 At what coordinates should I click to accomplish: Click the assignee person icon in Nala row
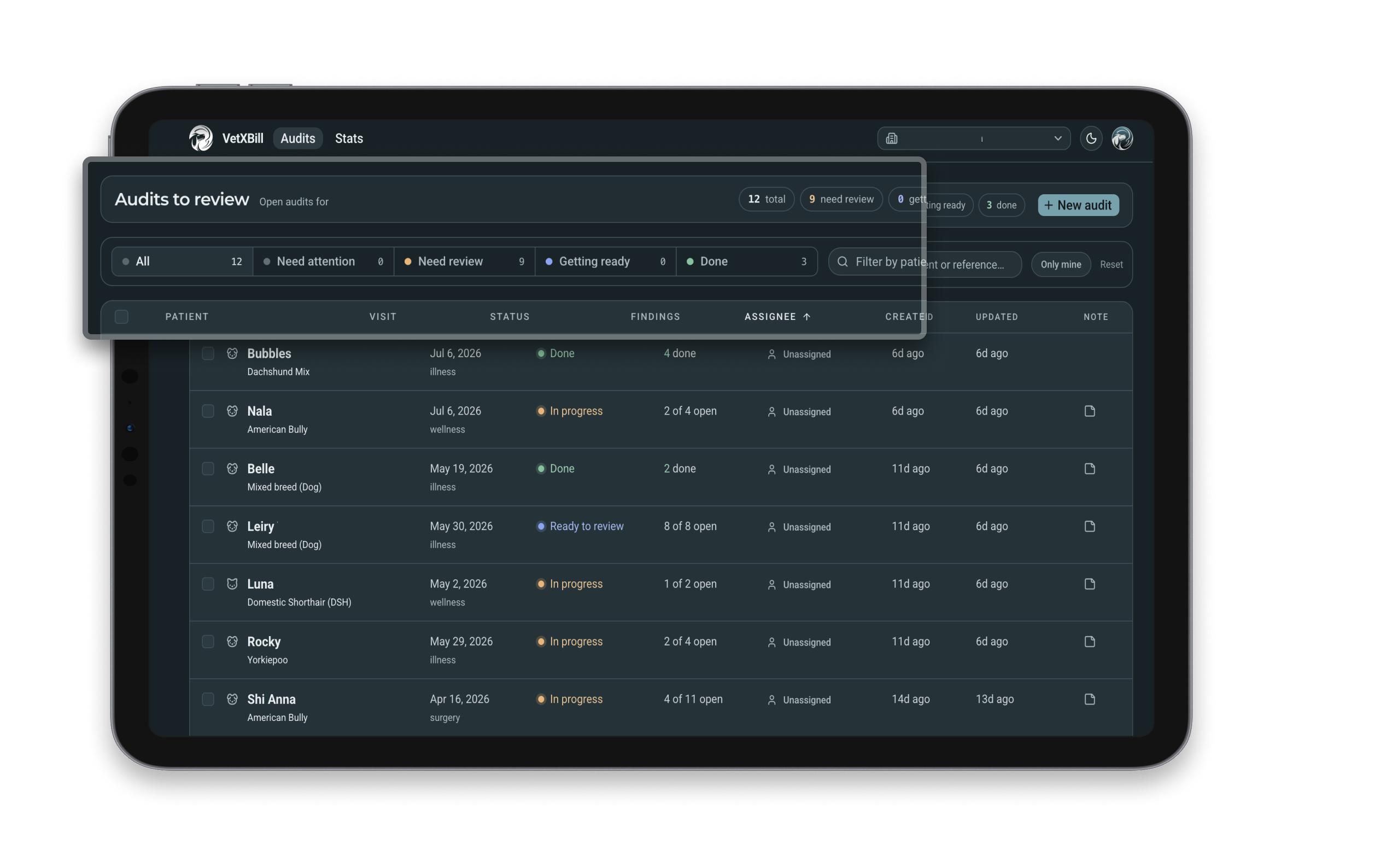tap(771, 412)
